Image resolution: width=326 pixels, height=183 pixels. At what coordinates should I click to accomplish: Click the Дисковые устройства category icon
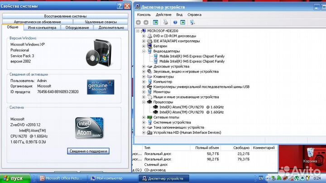[149, 66]
